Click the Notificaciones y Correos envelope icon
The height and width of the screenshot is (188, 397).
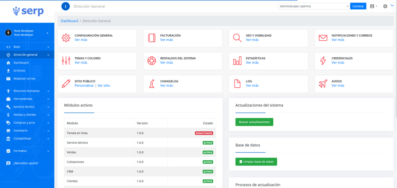[323, 38]
